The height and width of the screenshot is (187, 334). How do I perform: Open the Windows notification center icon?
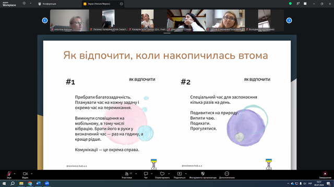(x=329, y=183)
